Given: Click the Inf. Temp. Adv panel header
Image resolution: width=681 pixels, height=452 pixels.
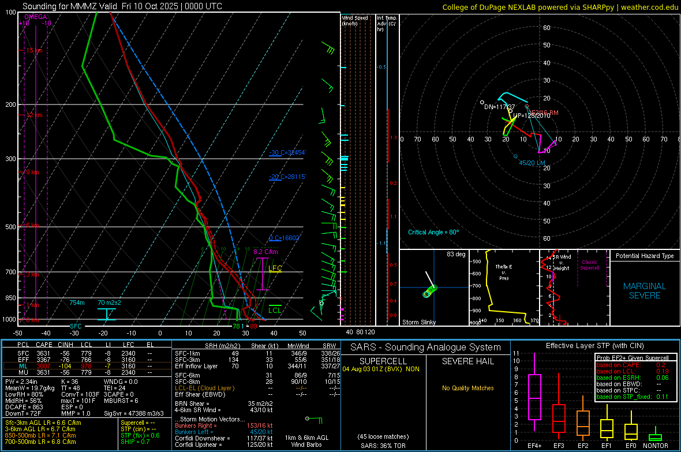Looking at the screenshot, I should pos(387,24).
